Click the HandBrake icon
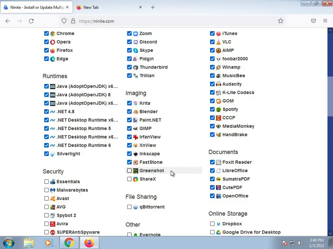 click(x=219, y=135)
